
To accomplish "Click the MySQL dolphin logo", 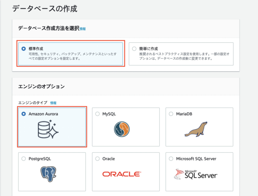I will 122,129.
